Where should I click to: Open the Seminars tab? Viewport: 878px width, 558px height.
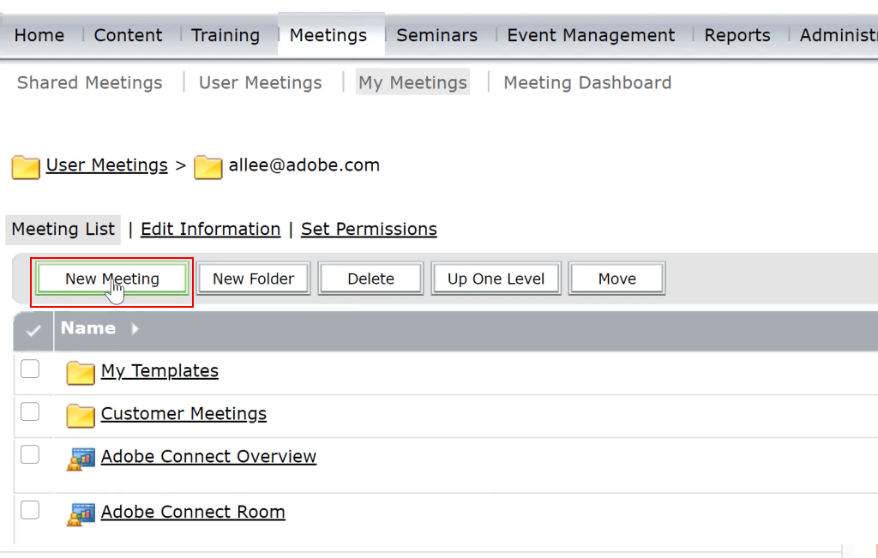[x=436, y=35]
